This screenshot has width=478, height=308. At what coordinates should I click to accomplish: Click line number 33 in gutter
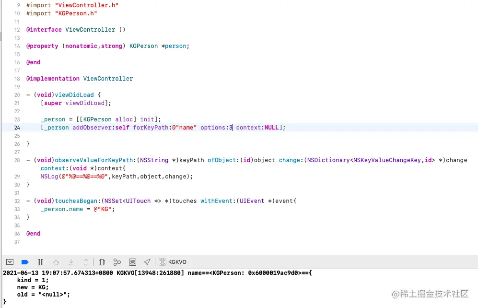[17, 209]
